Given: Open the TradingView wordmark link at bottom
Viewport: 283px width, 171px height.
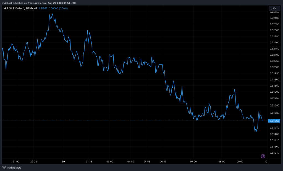Looking at the screenshot, I should (14, 167).
